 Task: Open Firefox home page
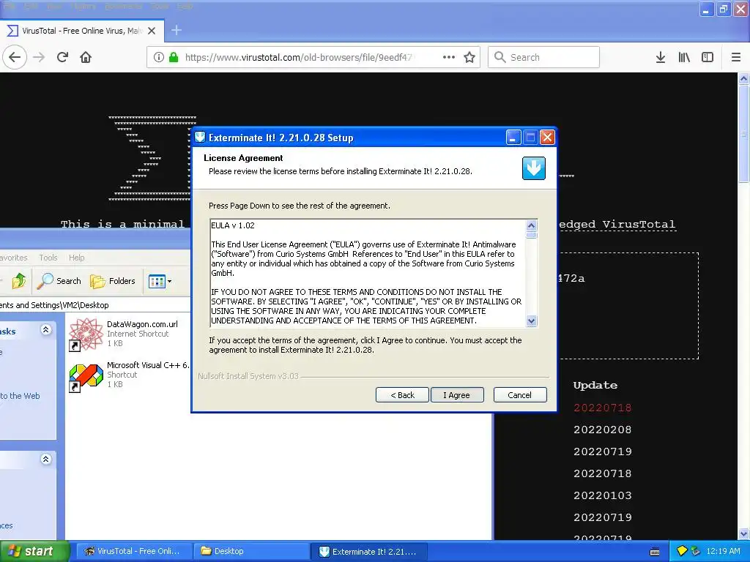[86, 57]
